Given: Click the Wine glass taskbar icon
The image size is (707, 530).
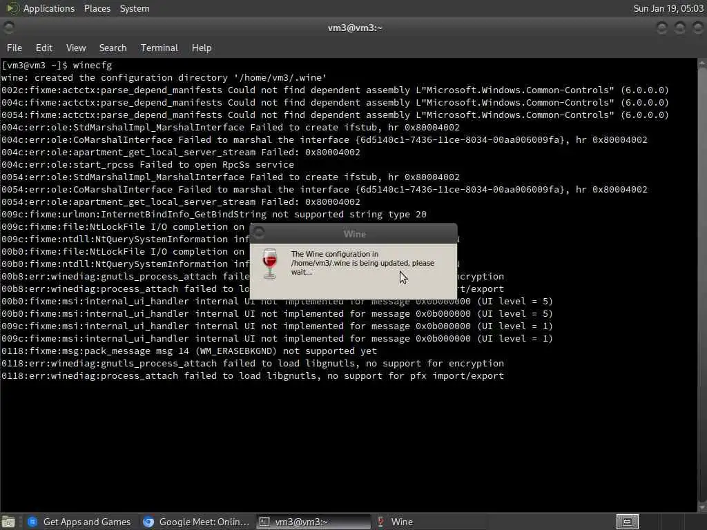Looking at the screenshot, I should (x=380, y=522).
